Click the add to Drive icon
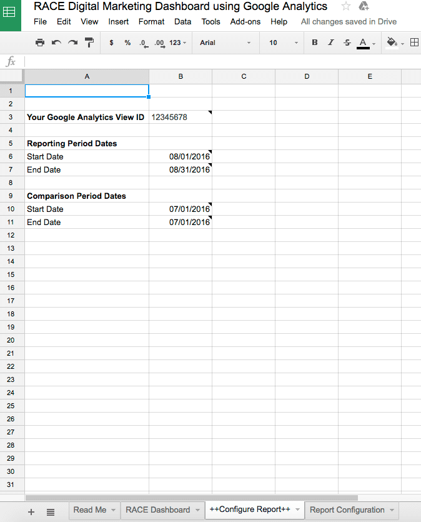Screen dimensions: 421x522 point(364,6)
